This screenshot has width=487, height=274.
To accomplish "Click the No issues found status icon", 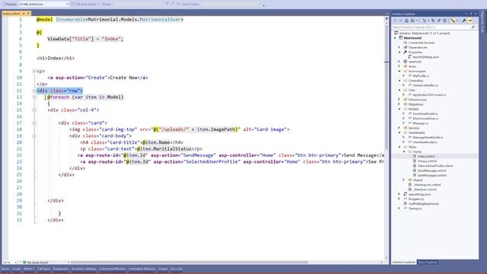I will 24,263.
